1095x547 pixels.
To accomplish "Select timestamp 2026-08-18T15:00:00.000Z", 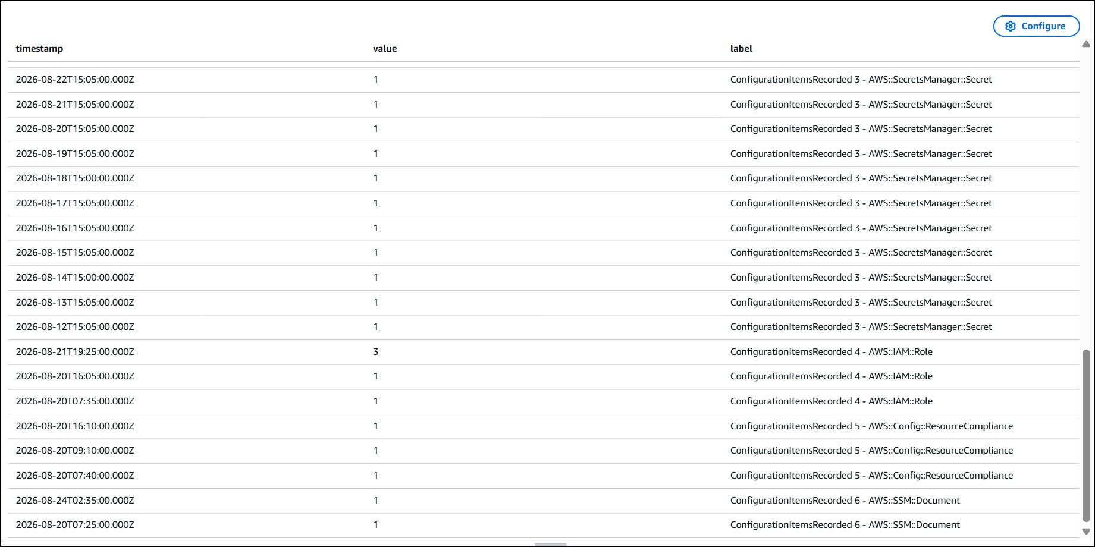I will [75, 178].
